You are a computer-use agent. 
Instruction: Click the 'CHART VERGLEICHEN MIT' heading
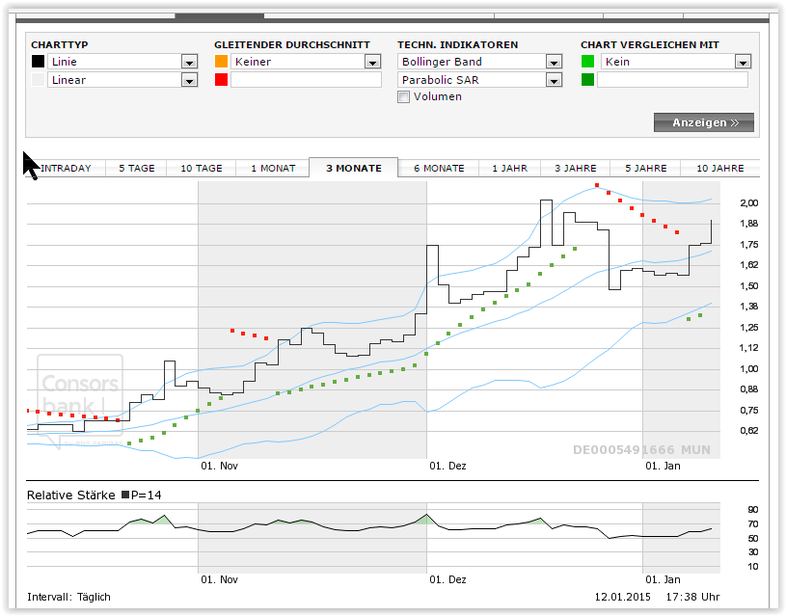(x=650, y=44)
